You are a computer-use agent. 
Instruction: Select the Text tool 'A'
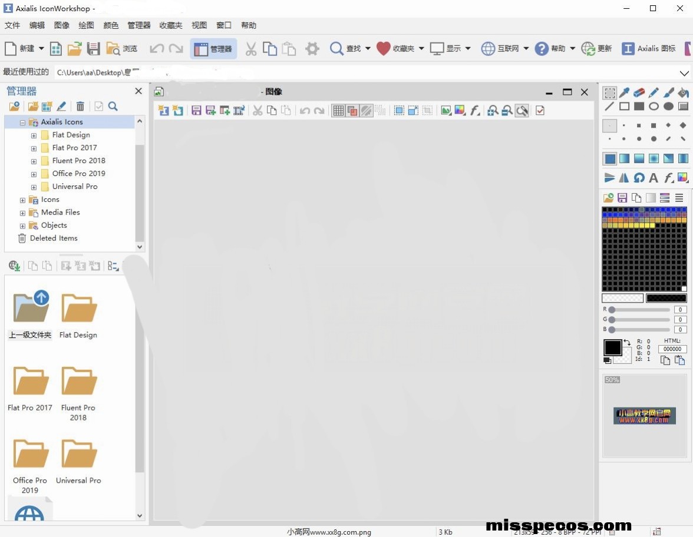pos(654,177)
